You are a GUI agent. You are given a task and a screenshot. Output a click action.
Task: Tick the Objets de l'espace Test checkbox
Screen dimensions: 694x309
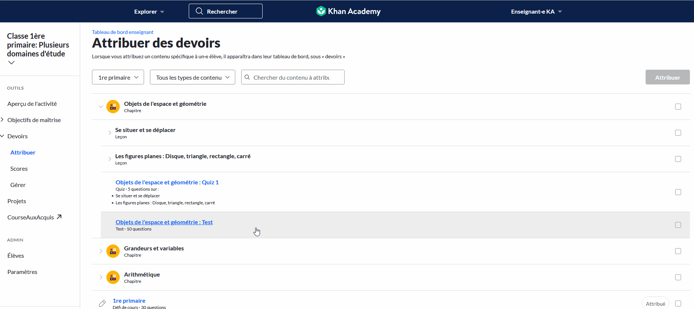coord(678,225)
